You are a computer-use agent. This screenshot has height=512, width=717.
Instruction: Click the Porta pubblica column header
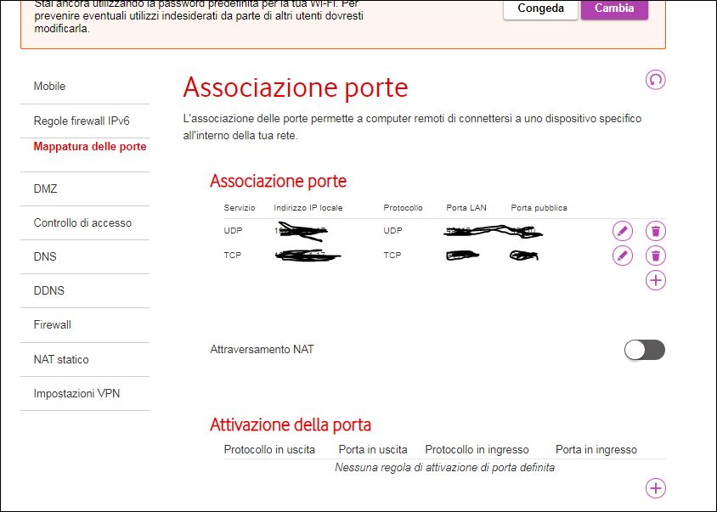tap(539, 208)
